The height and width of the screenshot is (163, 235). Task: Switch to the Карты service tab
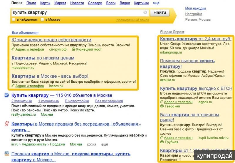click(x=45, y=3)
